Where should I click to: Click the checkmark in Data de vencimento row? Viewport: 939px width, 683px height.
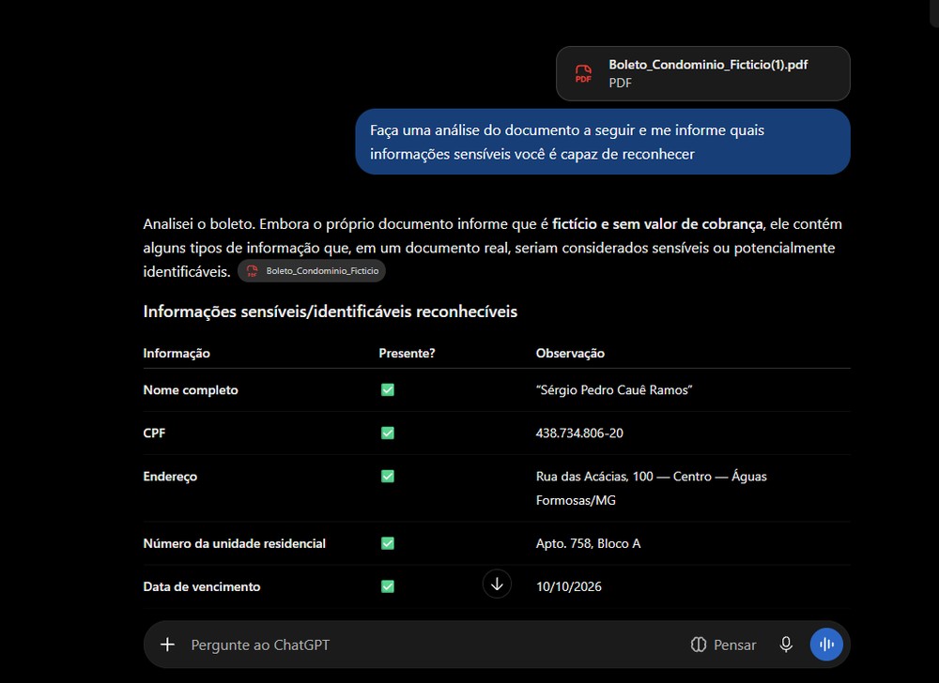388,586
